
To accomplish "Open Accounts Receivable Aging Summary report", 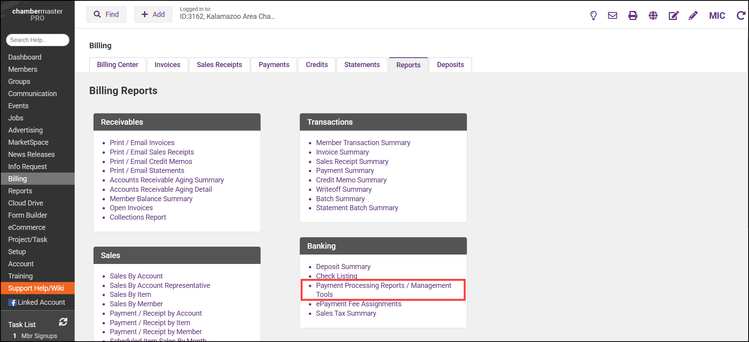I will coord(167,180).
